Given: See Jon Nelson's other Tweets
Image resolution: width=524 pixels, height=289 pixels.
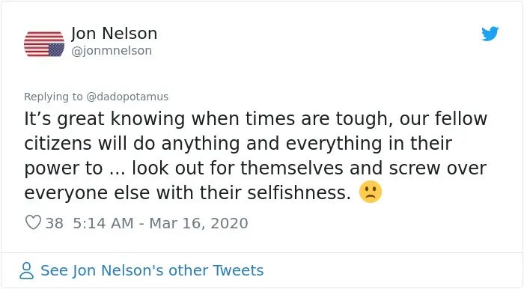Looking at the screenshot, I should (x=152, y=270).
